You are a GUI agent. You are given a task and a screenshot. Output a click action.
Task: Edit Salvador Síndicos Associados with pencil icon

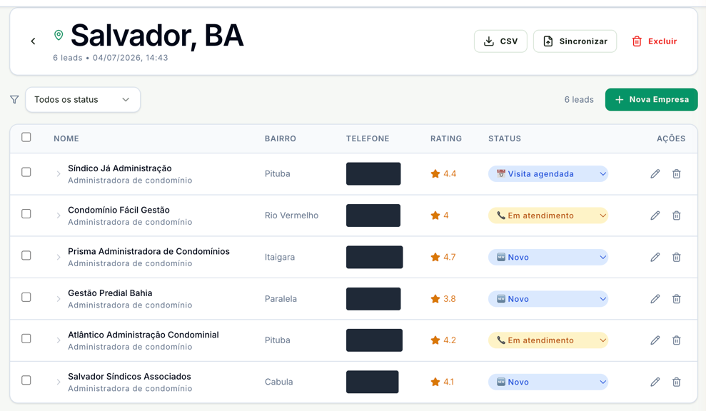pyautogui.click(x=655, y=382)
